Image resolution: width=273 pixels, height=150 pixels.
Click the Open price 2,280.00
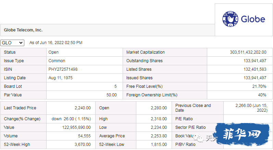click(159, 108)
